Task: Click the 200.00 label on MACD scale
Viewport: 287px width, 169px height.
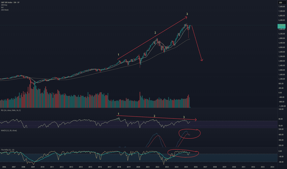Action: click(281, 146)
